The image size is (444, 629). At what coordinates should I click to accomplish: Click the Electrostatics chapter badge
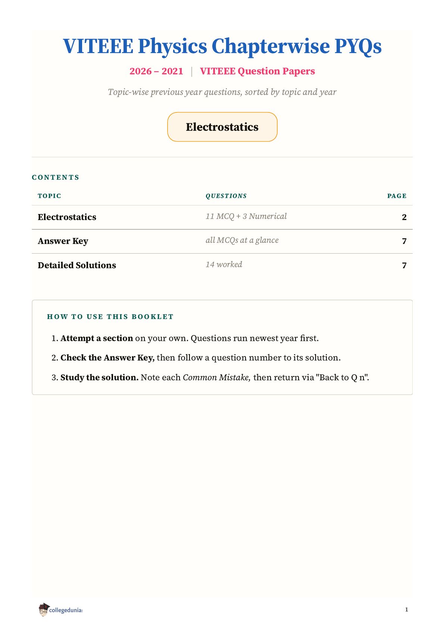(222, 127)
